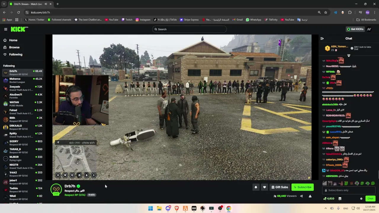The height and width of the screenshot is (213, 379).
Task: Open WhatsApp bookmark
Action: pos(253,20)
